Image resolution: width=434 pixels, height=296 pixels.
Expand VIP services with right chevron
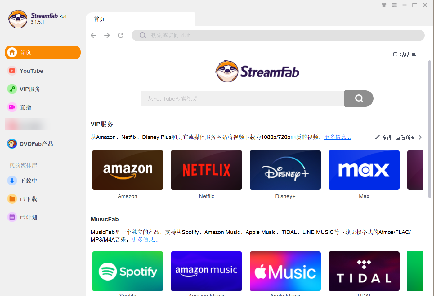tap(420, 137)
